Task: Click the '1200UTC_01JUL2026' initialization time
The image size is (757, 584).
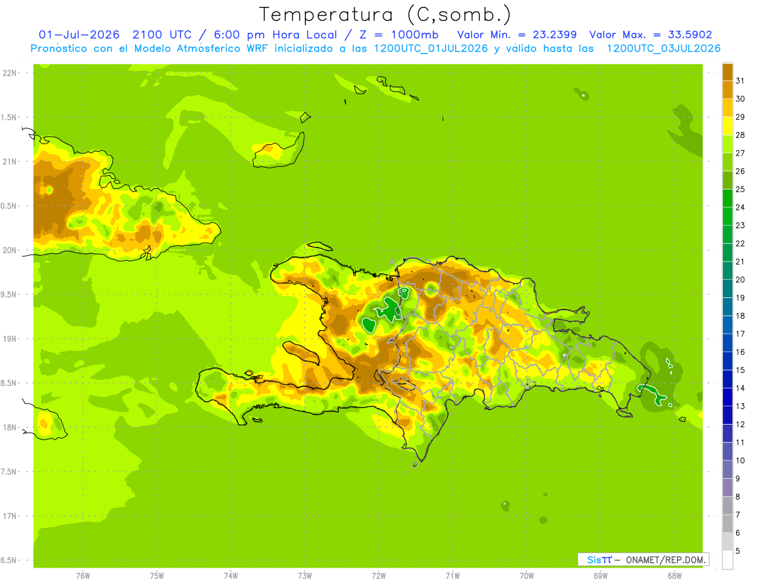Action: (431, 49)
